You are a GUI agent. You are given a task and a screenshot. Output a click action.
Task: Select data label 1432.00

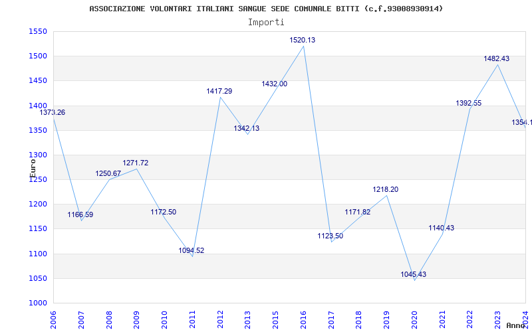point(274,84)
